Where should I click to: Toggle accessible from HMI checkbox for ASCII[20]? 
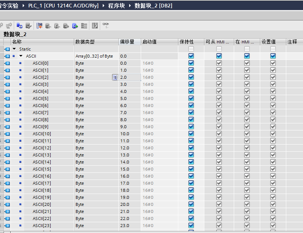click(x=219, y=204)
